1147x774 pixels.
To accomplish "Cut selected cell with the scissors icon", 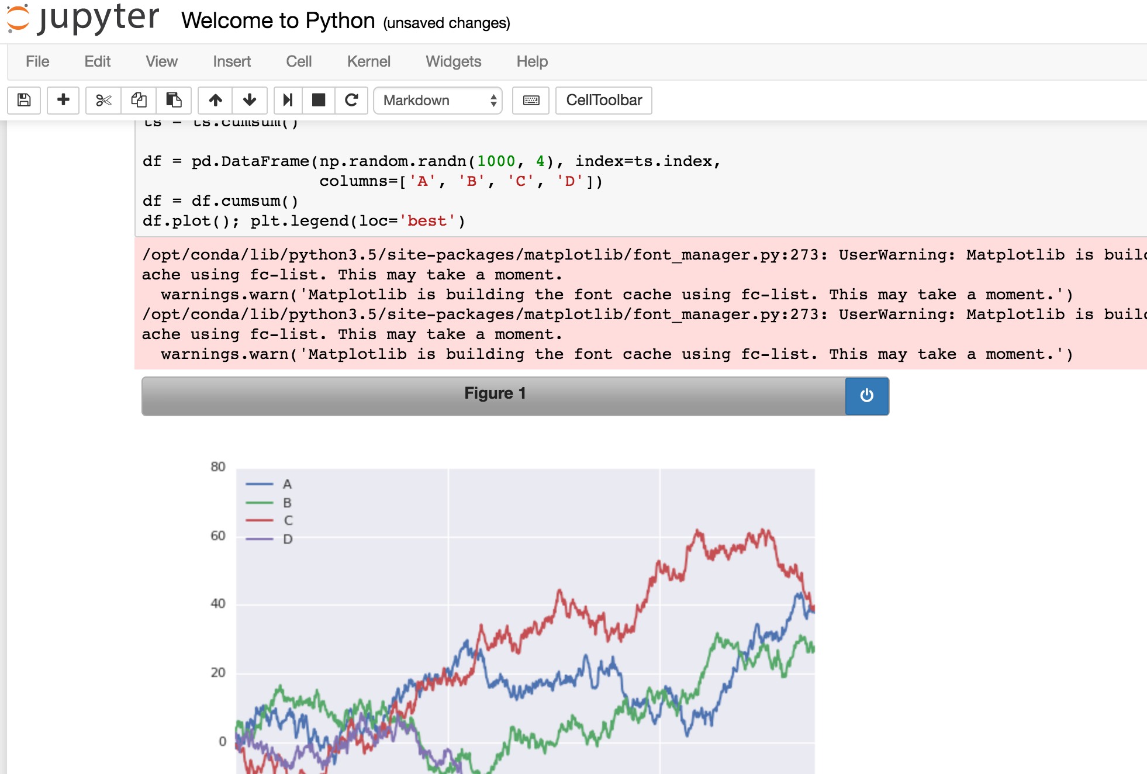I will coord(103,100).
